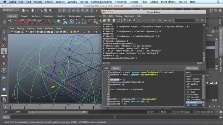Click Execute All double-arrow button
223x125 pixels.
coord(166,20)
